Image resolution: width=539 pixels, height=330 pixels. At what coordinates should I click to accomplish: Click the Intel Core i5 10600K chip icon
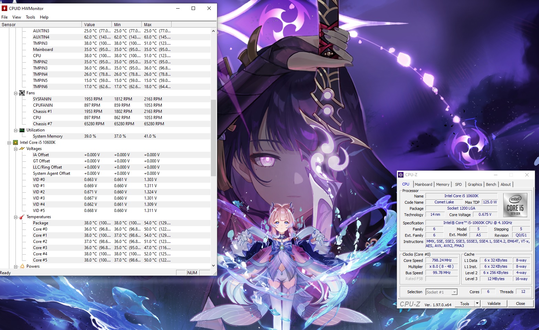click(15, 142)
